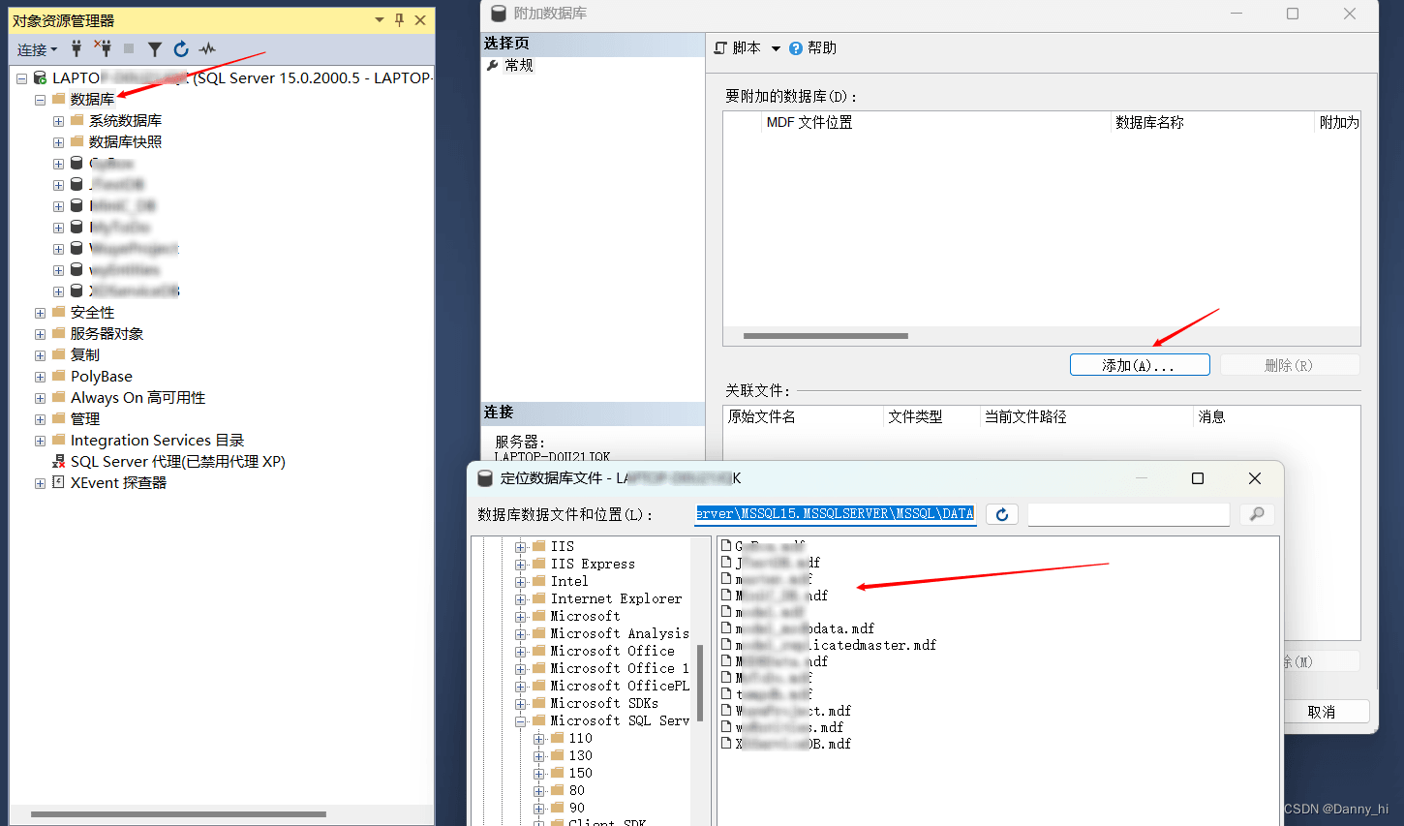Collapse the Microsoft SQL Serv folder
The width and height of the screenshot is (1404, 826).
[521, 721]
